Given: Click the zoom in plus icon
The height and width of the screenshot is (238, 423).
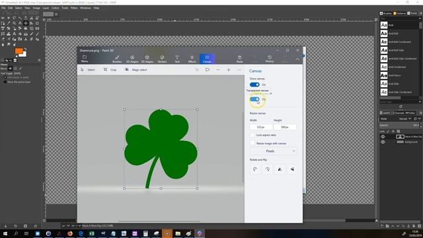Looking at the screenshot, I should [x=229, y=69].
